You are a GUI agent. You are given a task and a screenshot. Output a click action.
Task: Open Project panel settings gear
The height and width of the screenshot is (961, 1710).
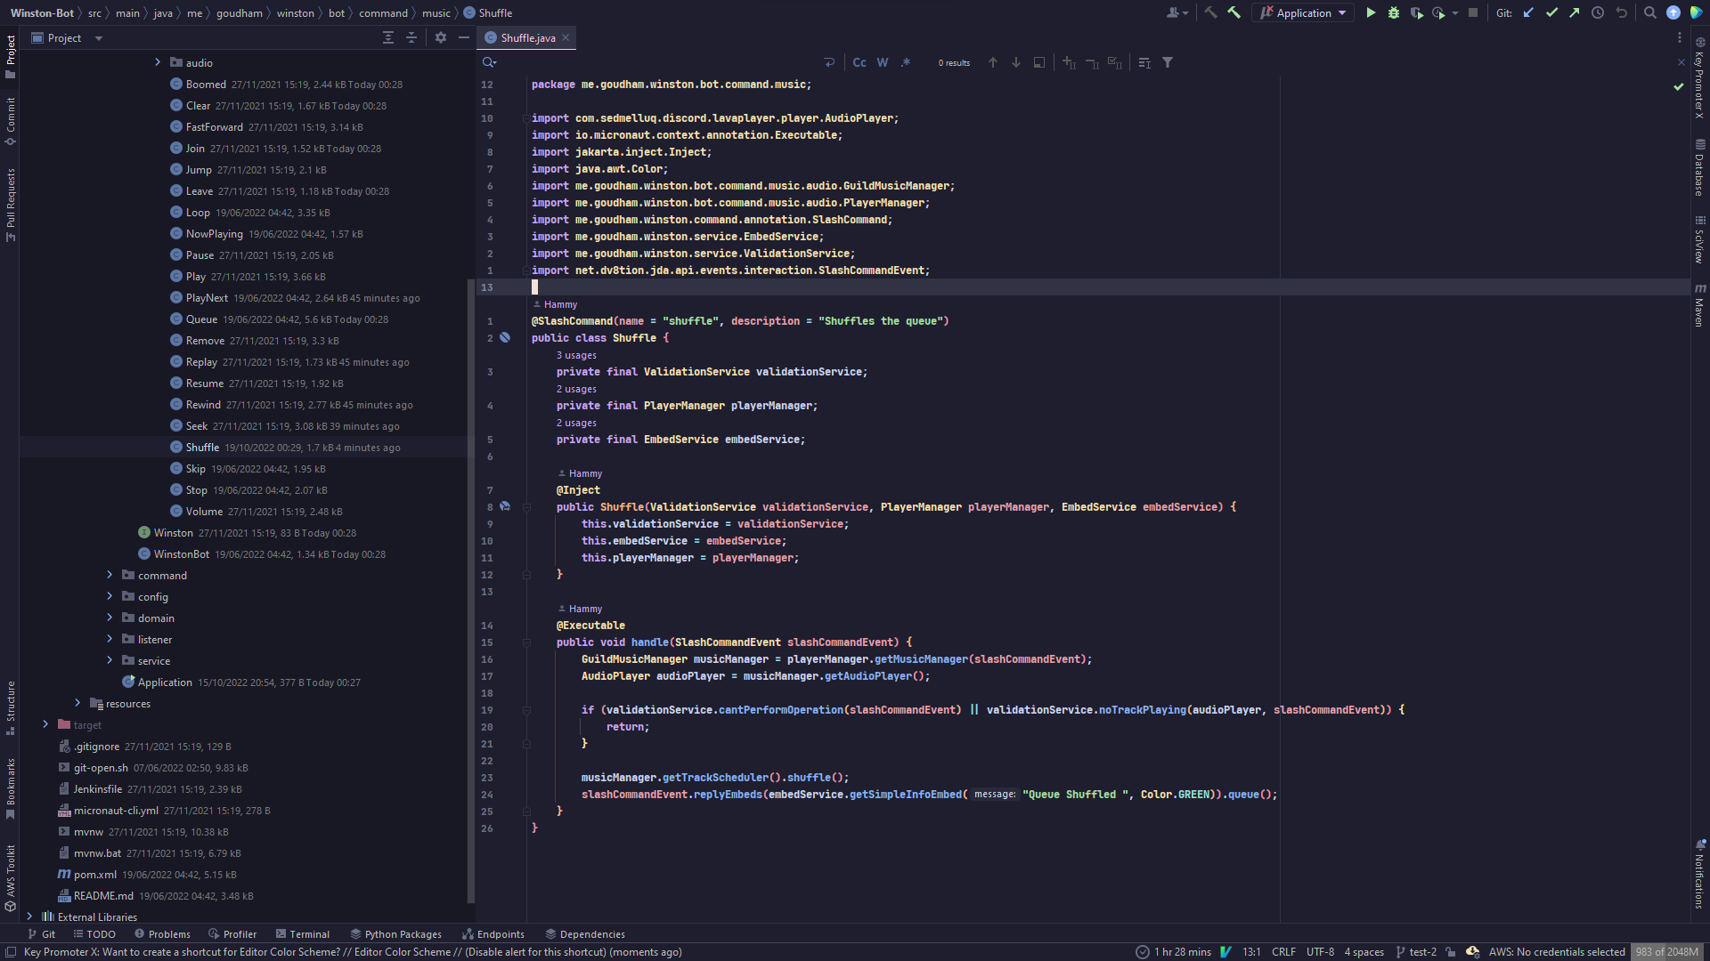440,37
